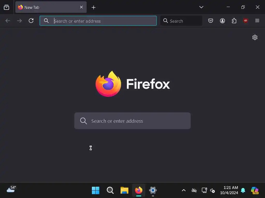Click the Firefox taskbar icon
The height and width of the screenshot is (198, 265).
click(x=139, y=190)
